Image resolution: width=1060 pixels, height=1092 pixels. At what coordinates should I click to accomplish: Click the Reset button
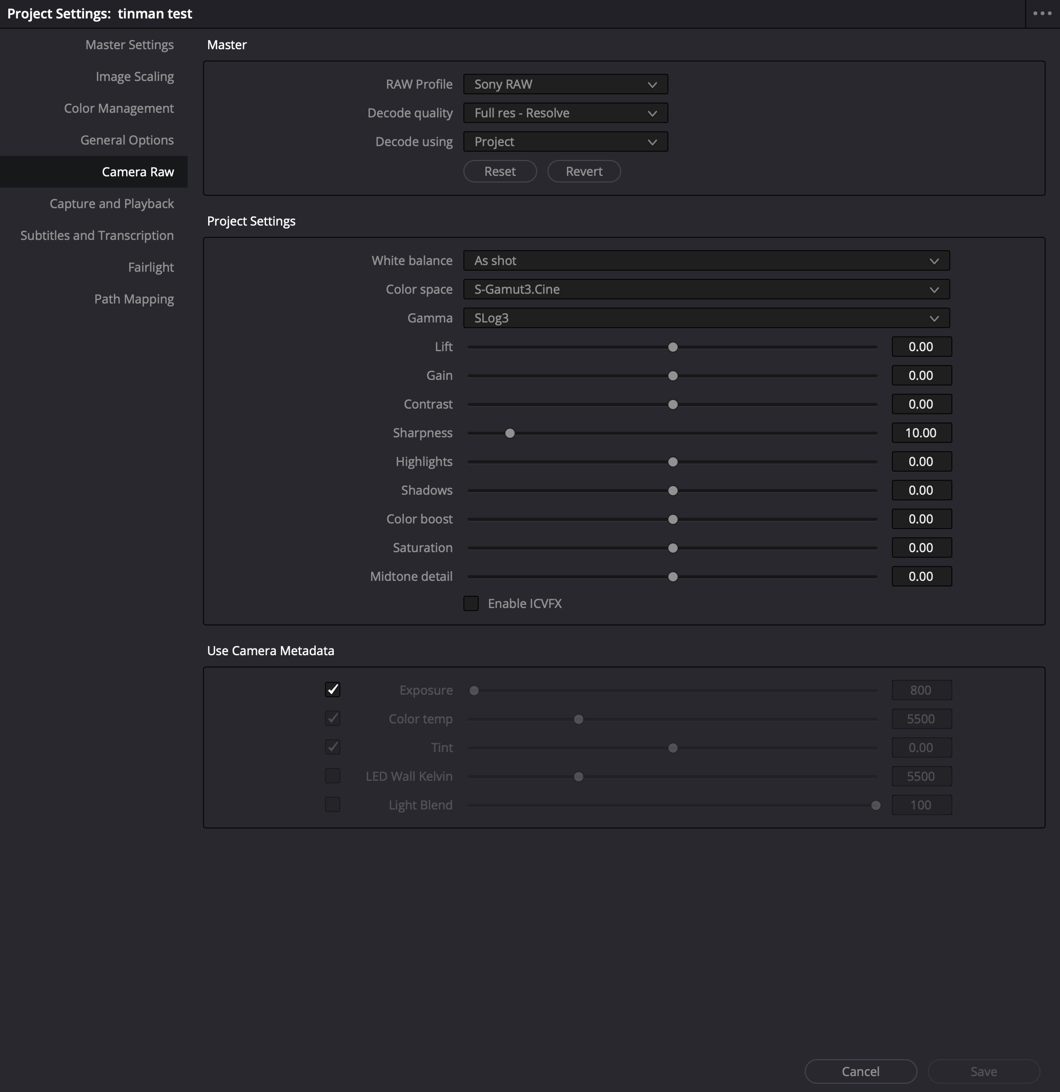tap(500, 171)
